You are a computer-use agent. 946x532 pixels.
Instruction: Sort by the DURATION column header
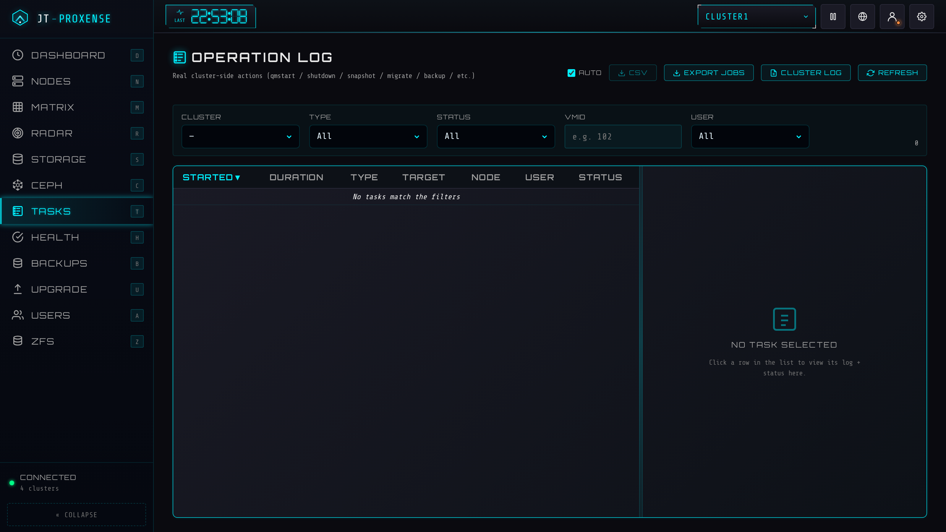pos(296,177)
